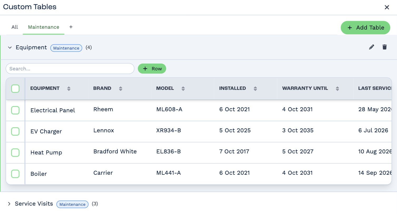The image size is (397, 214).
Task: Click the Carrier brand cell
Action: point(103,173)
